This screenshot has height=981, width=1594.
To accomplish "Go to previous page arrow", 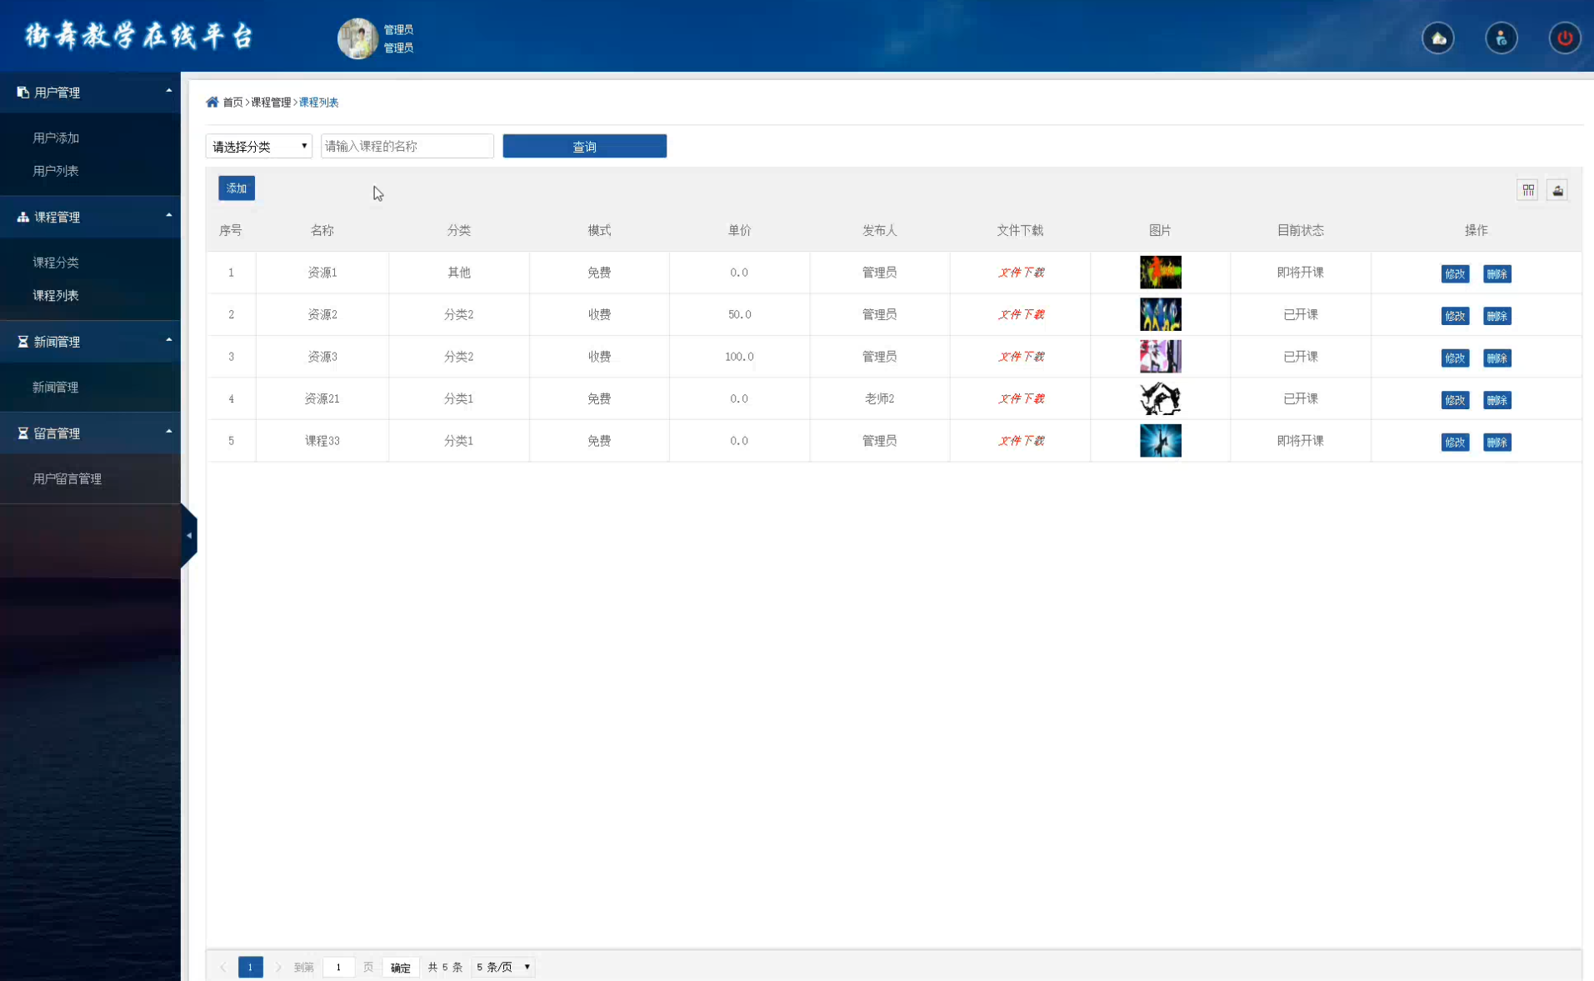I will pos(222,967).
